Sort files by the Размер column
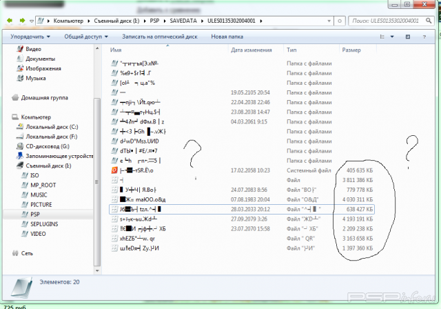441x309 pixels. (351, 50)
